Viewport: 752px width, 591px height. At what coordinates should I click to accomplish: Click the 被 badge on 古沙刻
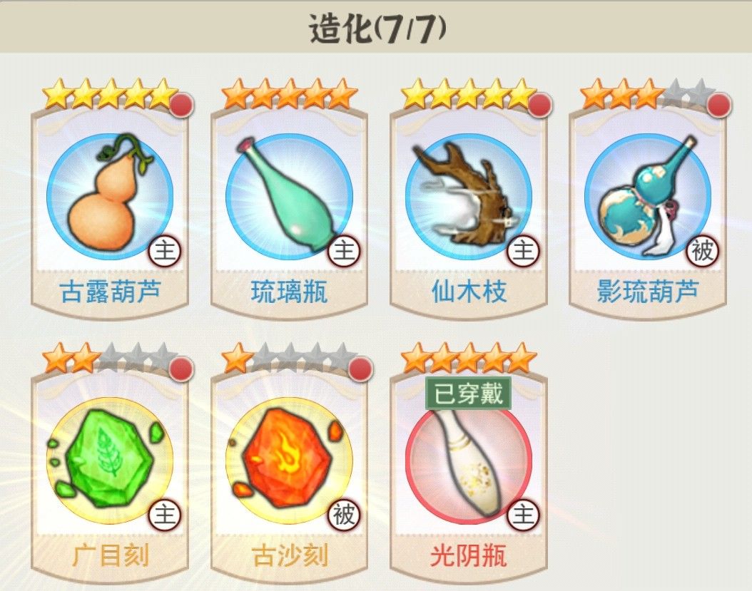tap(344, 515)
